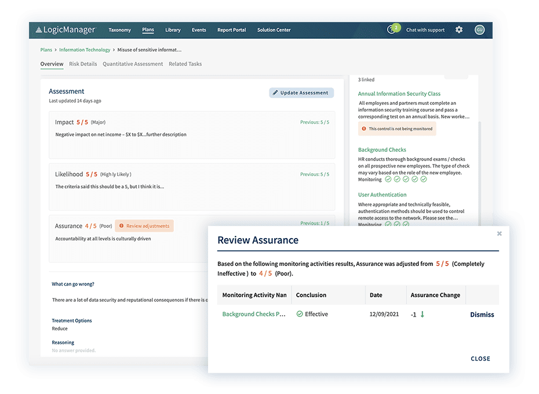Select the Overview tab
539x394 pixels.
pos(52,64)
